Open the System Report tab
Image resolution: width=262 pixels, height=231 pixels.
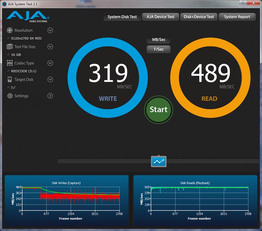(x=237, y=17)
